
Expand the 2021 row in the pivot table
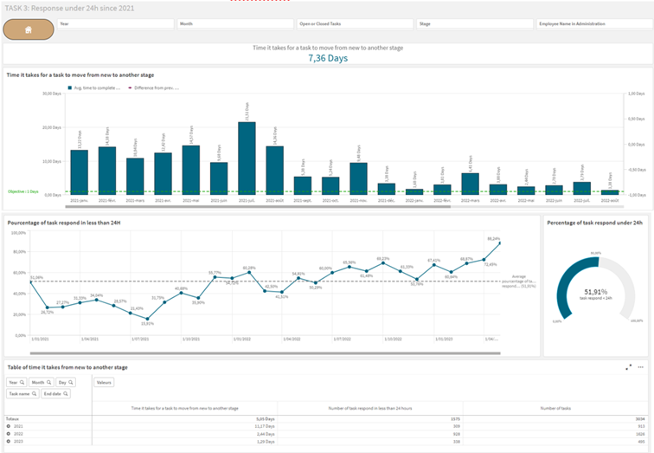pos(9,427)
